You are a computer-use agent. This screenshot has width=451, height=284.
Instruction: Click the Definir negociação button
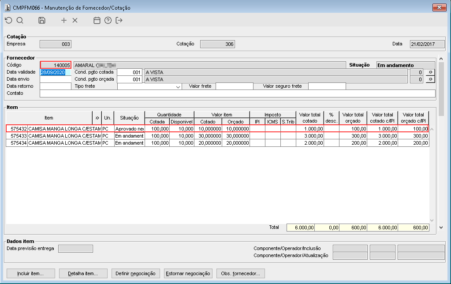tap(135, 274)
